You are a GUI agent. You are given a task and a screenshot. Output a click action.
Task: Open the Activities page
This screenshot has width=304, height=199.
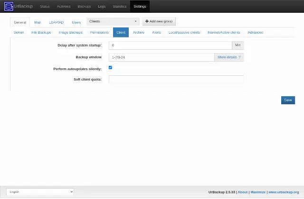[64, 6]
